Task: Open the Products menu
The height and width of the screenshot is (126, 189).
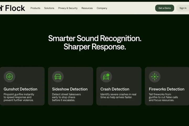Action: [35, 8]
